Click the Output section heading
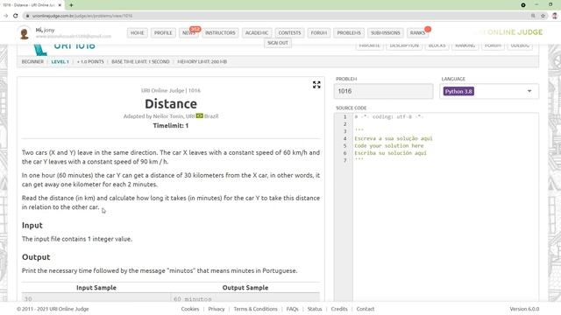Viewport: 561px width, 315px height. click(x=36, y=257)
